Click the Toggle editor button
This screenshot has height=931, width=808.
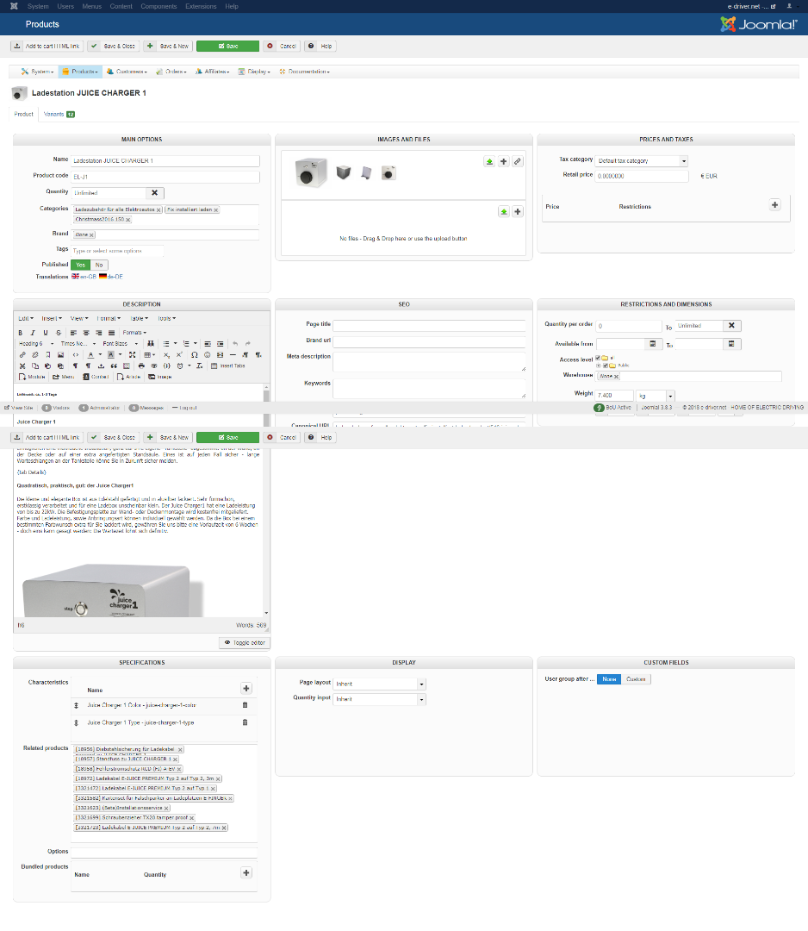coord(245,642)
